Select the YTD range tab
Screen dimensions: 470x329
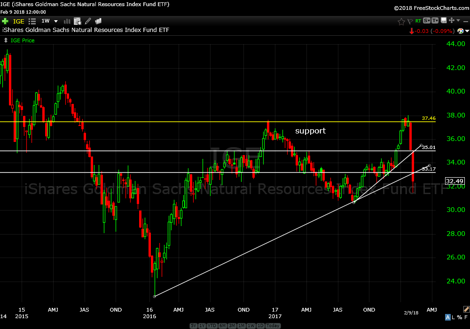213,326
